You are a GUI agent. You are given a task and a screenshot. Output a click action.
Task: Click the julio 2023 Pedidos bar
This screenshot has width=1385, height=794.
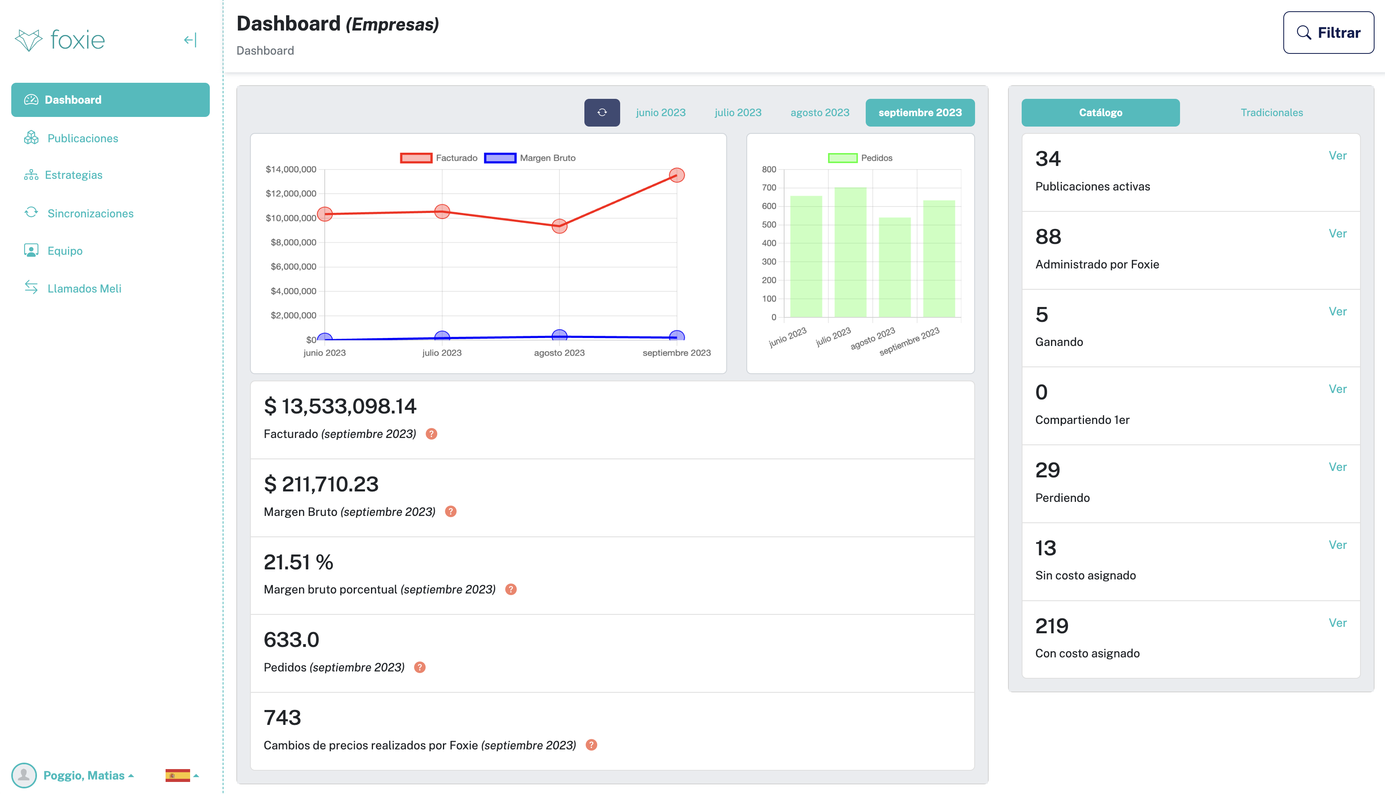[850, 252]
